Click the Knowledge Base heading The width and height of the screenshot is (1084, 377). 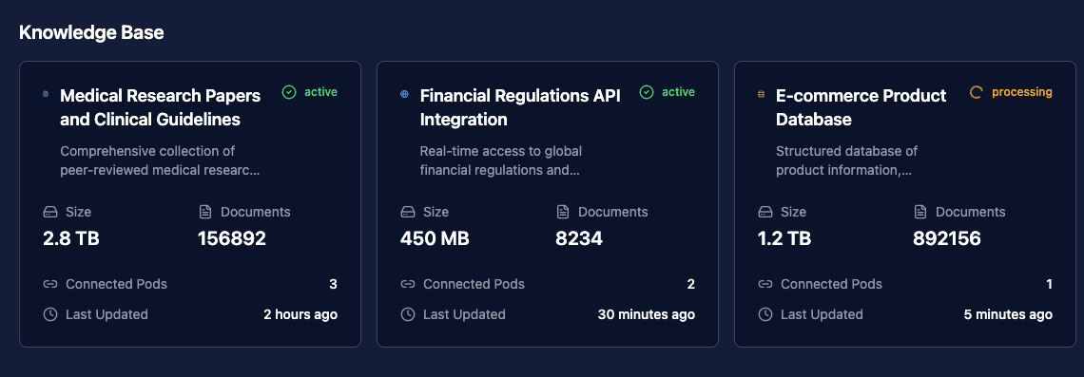point(91,31)
